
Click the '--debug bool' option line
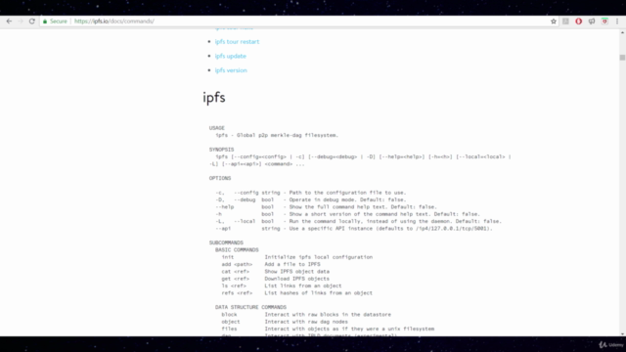pyautogui.click(x=311, y=199)
